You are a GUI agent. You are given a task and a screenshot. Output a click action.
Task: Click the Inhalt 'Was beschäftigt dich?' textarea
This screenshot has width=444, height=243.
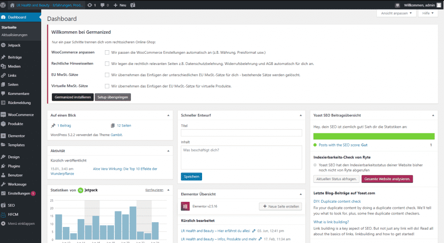click(242, 158)
